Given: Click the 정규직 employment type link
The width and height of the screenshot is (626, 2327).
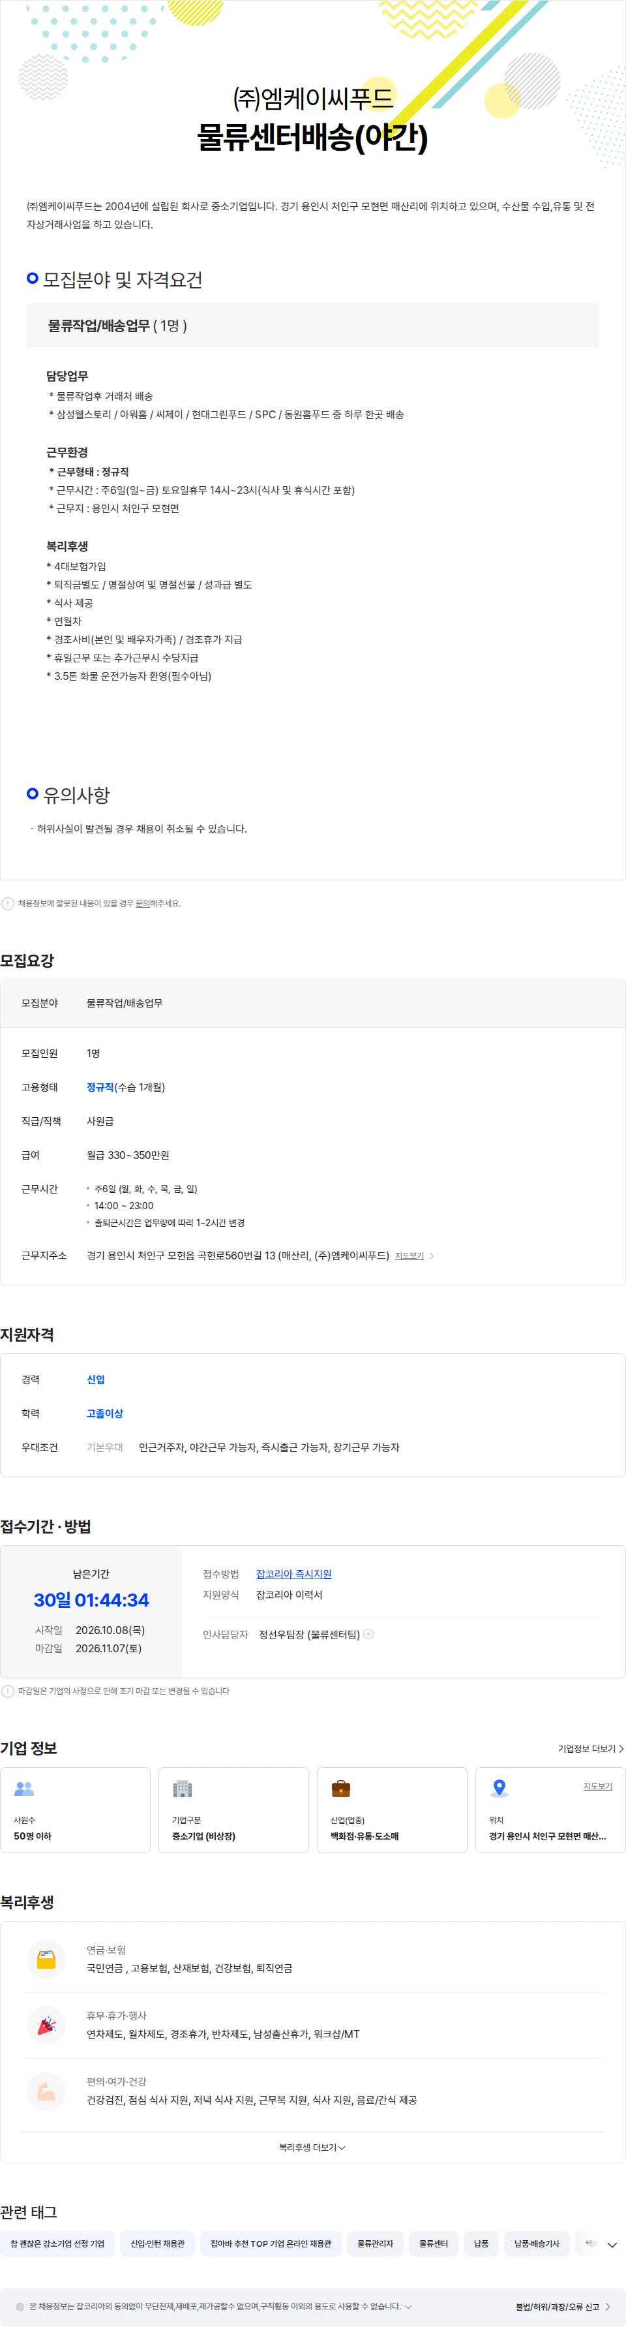Looking at the screenshot, I should point(100,1088).
